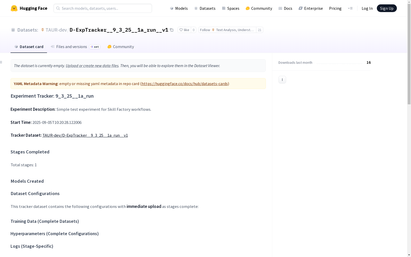Click Upload or create new data files link

tap(92, 66)
